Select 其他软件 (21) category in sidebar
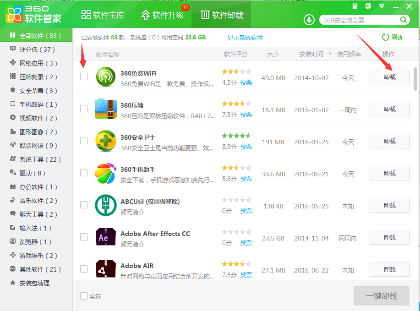Viewport: 420px width, 311px height. click(36, 269)
